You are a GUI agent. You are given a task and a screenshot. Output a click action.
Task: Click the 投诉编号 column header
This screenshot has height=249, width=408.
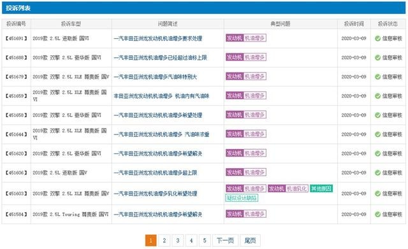(x=16, y=24)
